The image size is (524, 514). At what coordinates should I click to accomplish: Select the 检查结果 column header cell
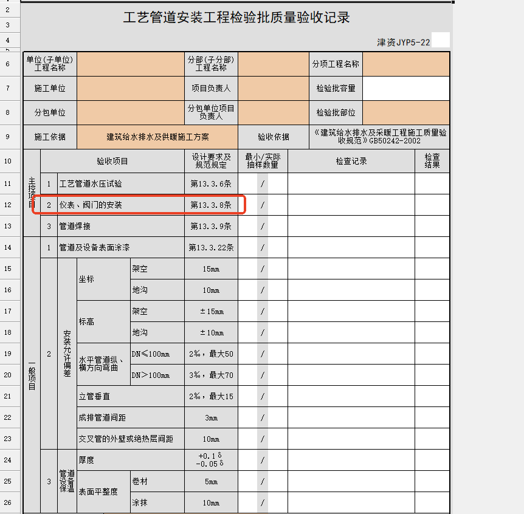(432, 161)
